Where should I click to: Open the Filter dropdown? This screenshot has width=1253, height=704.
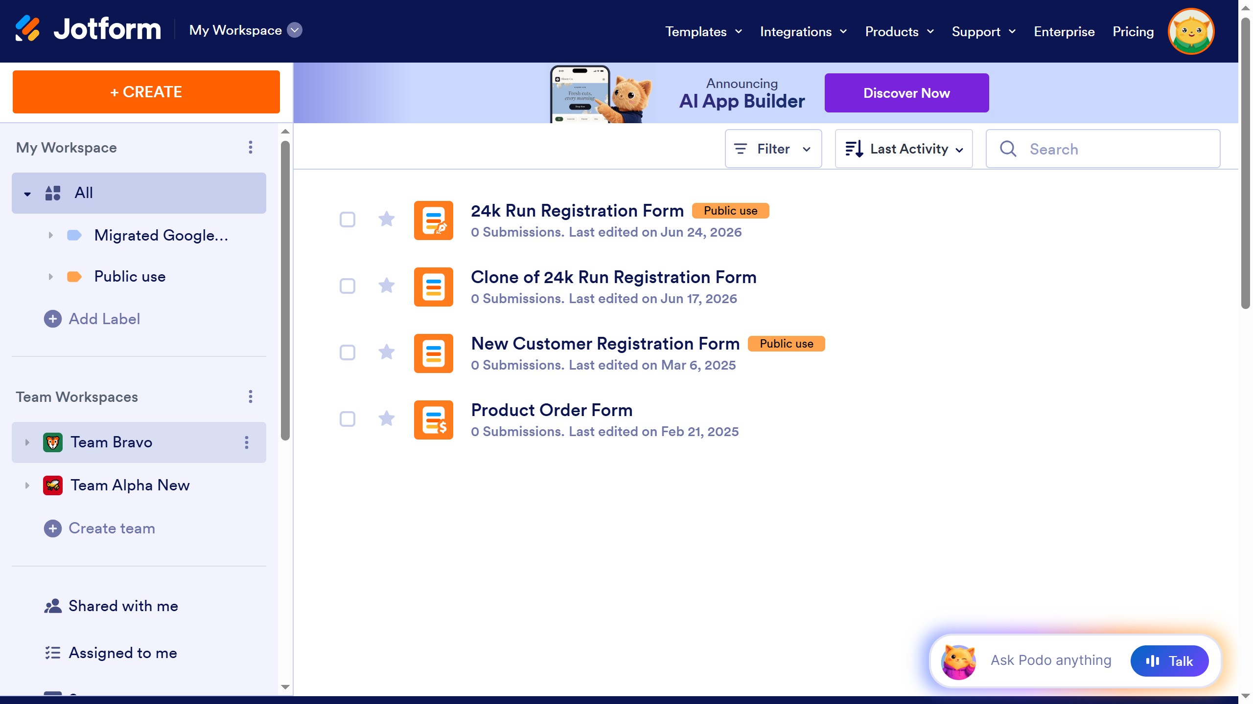click(773, 149)
